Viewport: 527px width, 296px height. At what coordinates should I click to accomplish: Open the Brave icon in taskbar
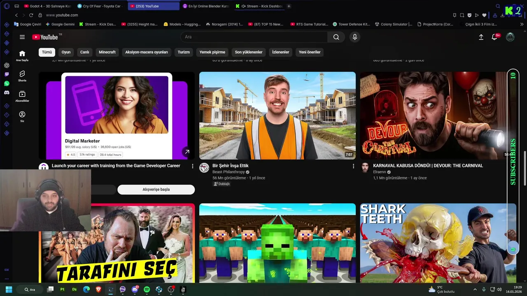pyautogui.click(x=98, y=289)
